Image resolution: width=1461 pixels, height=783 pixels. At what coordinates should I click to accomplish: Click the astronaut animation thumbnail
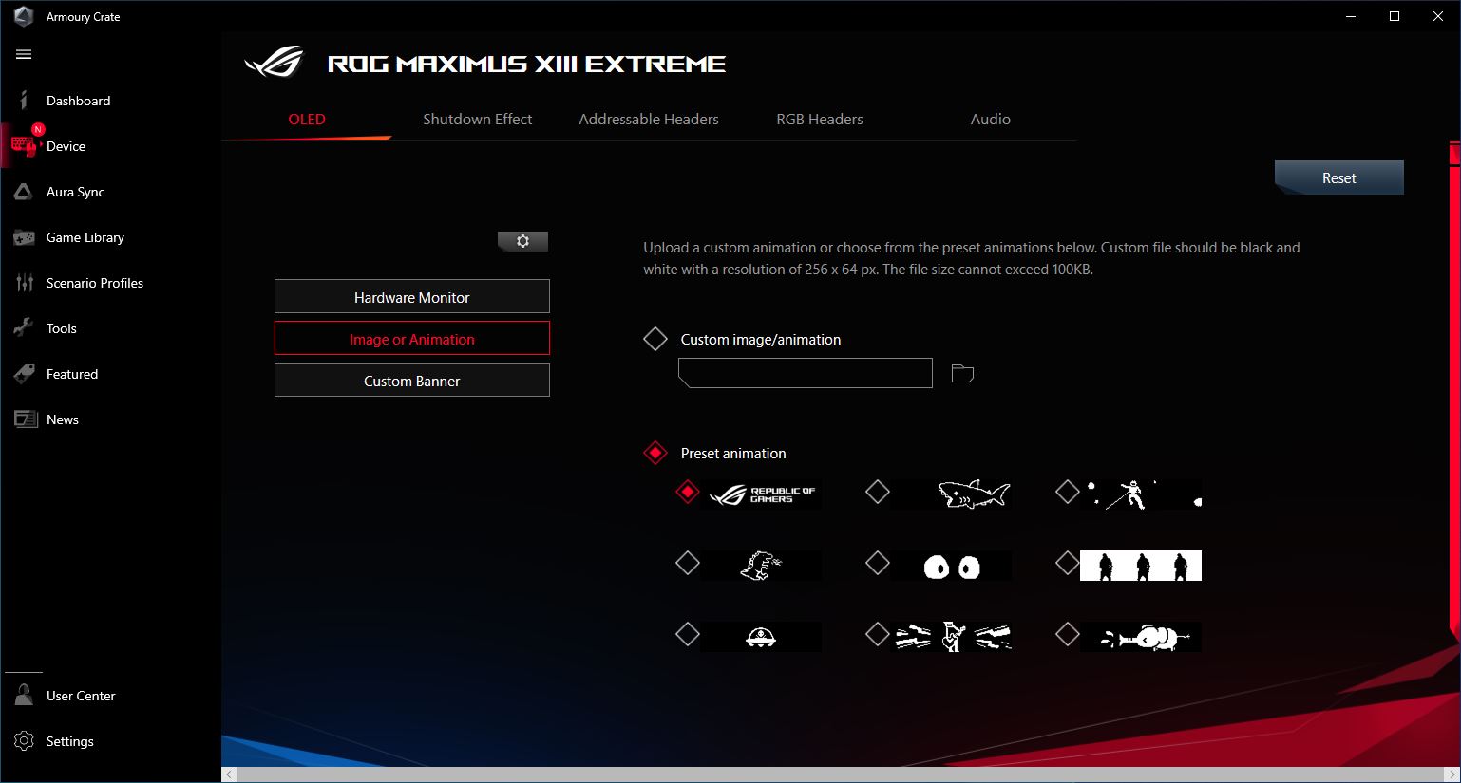coord(1141,494)
